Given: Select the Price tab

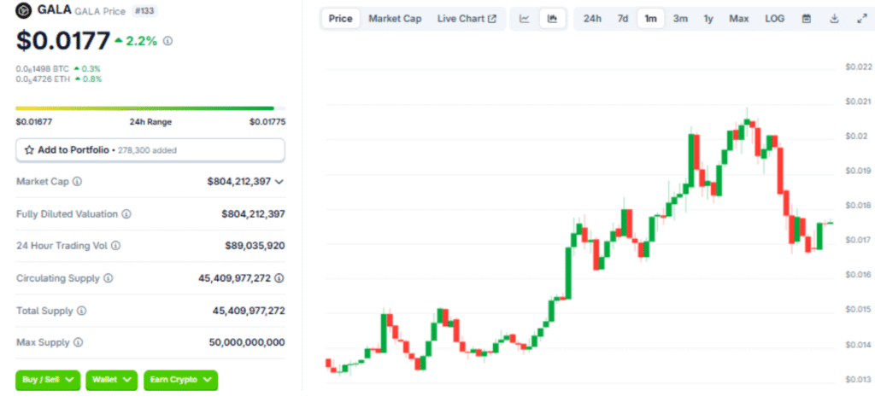Looking at the screenshot, I should tap(340, 19).
